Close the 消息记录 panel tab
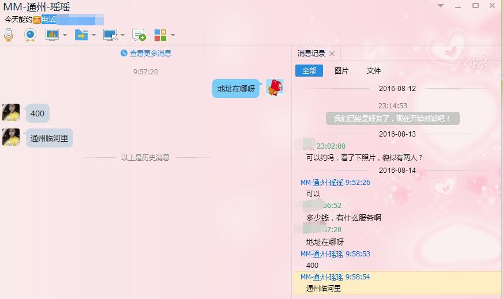The image size is (503, 299). coord(332,54)
